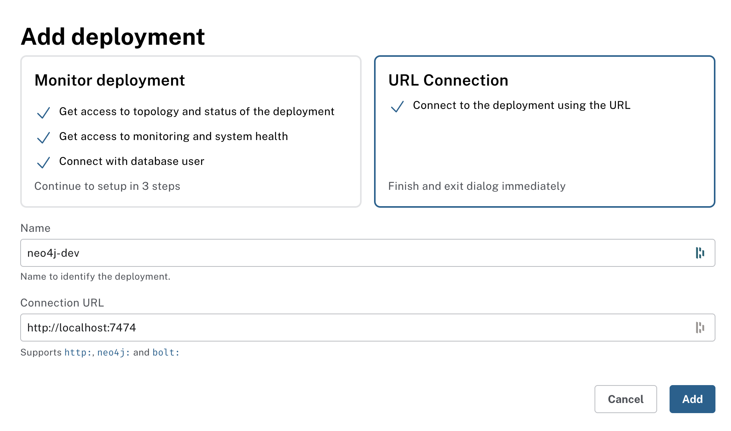Click the "Finish and exit dialog immediately" text
The width and height of the screenshot is (731, 431).
tap(477, 186)
